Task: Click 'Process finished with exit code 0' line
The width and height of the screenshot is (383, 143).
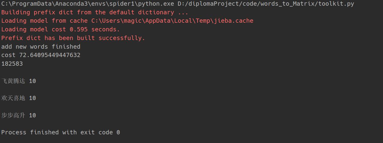Action: [61, 133]
